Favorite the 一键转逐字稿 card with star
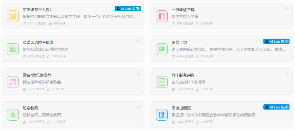Viewport: 295px width, 130px height. tap(287, 8)
